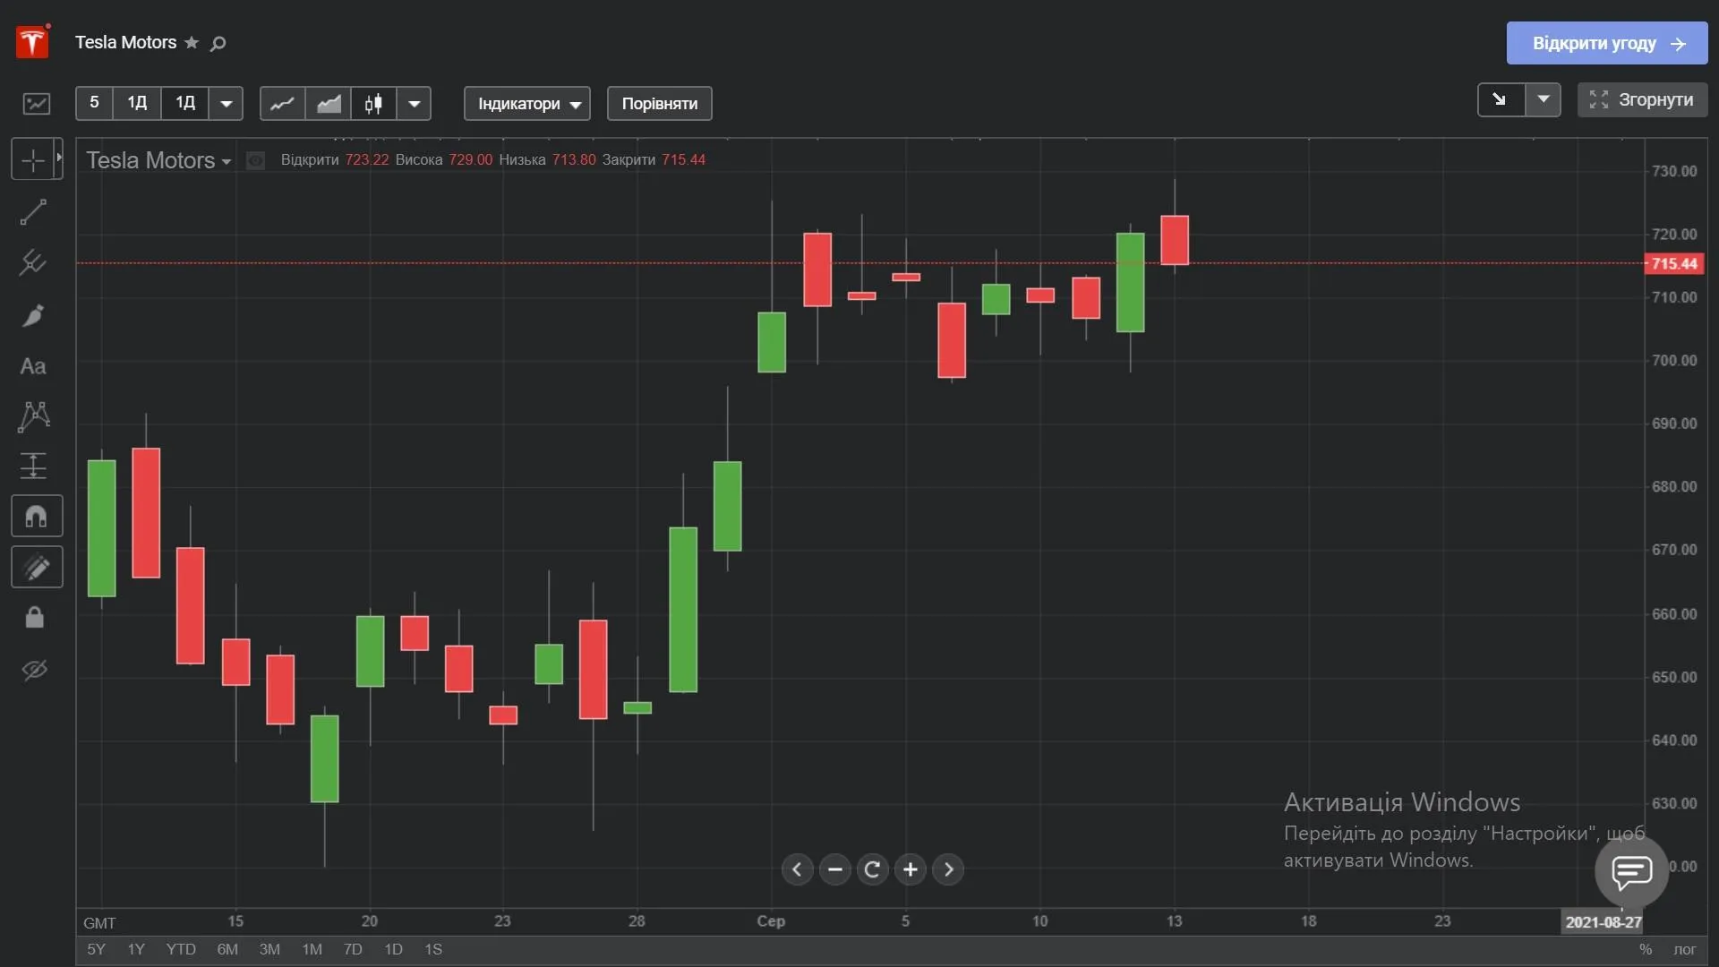Screen dimensions: 1719x967
Task: Expand the crosshair tool submenu arrow
Action: (x=59, y=158)
